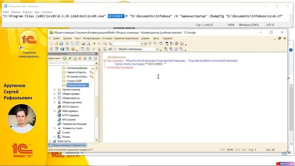
Task: Click the Print toolbar icon
Action: (83, 44)
